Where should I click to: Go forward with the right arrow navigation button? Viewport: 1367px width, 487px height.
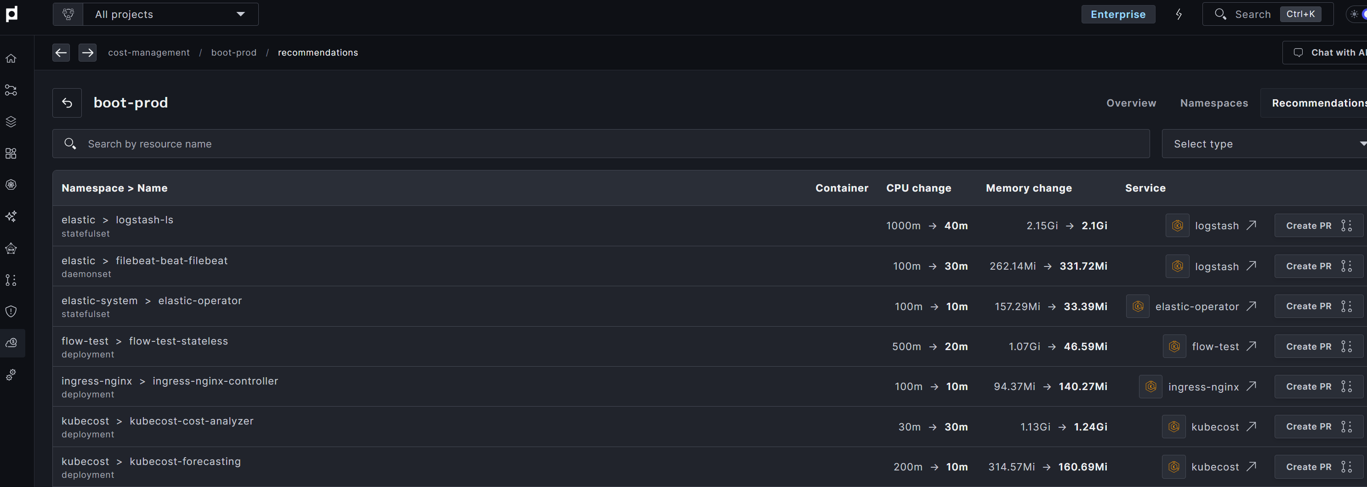click(87, 52)
